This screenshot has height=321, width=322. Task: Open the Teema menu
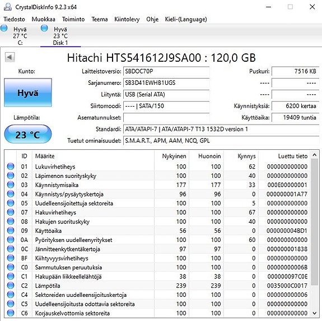pyautogui.click(x=100, y=19)
